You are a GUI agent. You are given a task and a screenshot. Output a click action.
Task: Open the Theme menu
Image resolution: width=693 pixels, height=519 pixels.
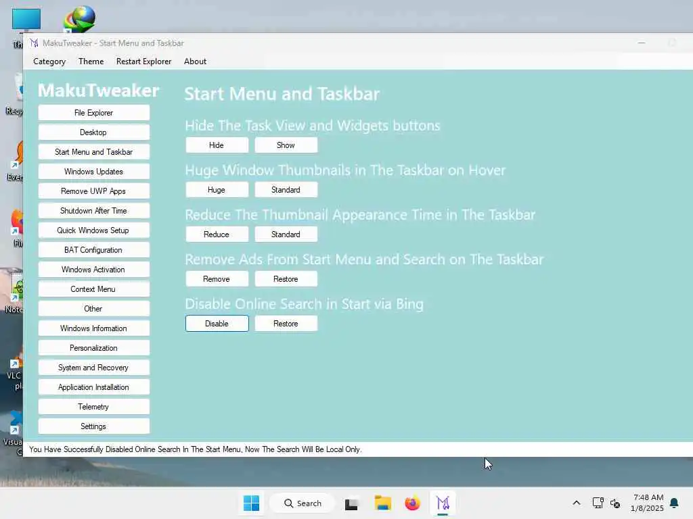point(91,61)
